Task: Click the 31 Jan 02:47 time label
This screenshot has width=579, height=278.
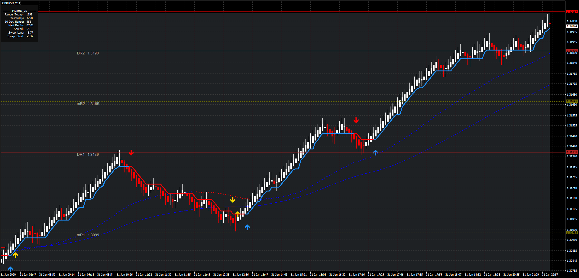Action: coord(28,275)
